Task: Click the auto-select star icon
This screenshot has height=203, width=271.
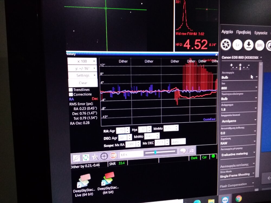Action: [x=95, y=156]
